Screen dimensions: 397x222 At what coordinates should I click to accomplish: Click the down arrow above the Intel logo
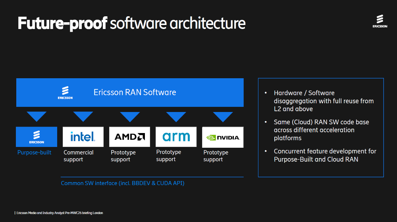pos(83,116)
